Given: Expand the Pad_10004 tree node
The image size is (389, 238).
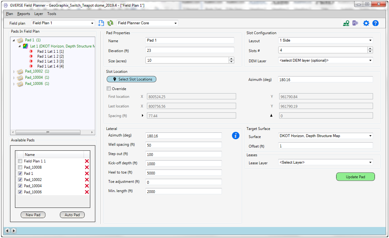Looking at the screenshot, I should 14,78.
